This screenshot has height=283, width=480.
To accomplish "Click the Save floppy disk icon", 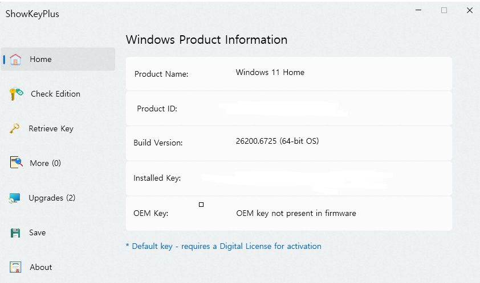I will [x=15, y=233].
